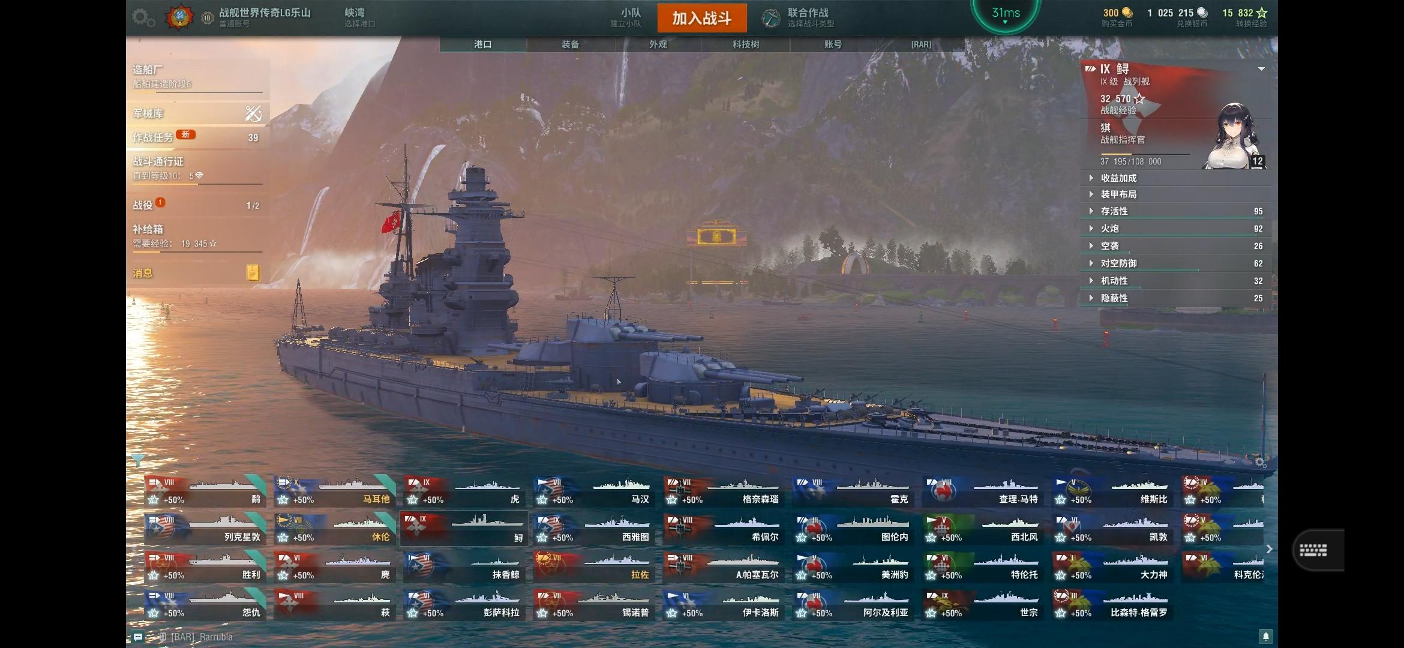Image resolution: width=1404 pixels, height=648 pixels.
Task: Expand the 火炮 artillery stats row
Action: coord(1175,229)
